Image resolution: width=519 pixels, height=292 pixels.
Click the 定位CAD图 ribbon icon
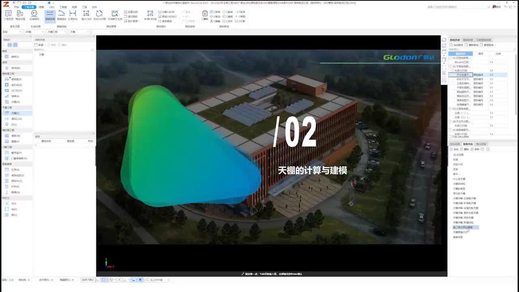click(100, 16)
